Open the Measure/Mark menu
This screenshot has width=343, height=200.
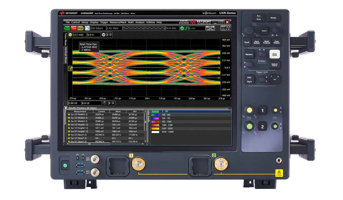pyautogui.click(x=118, y=22)
